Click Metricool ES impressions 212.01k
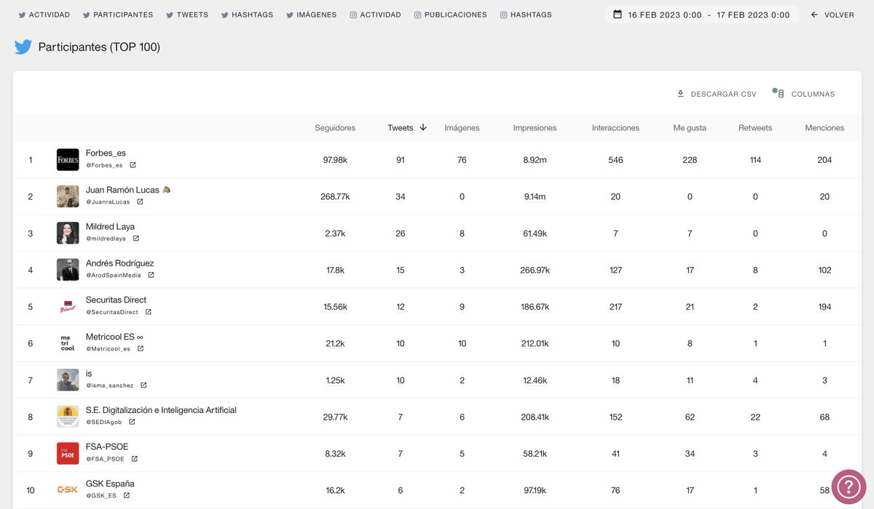 click(x=535, y=343)
